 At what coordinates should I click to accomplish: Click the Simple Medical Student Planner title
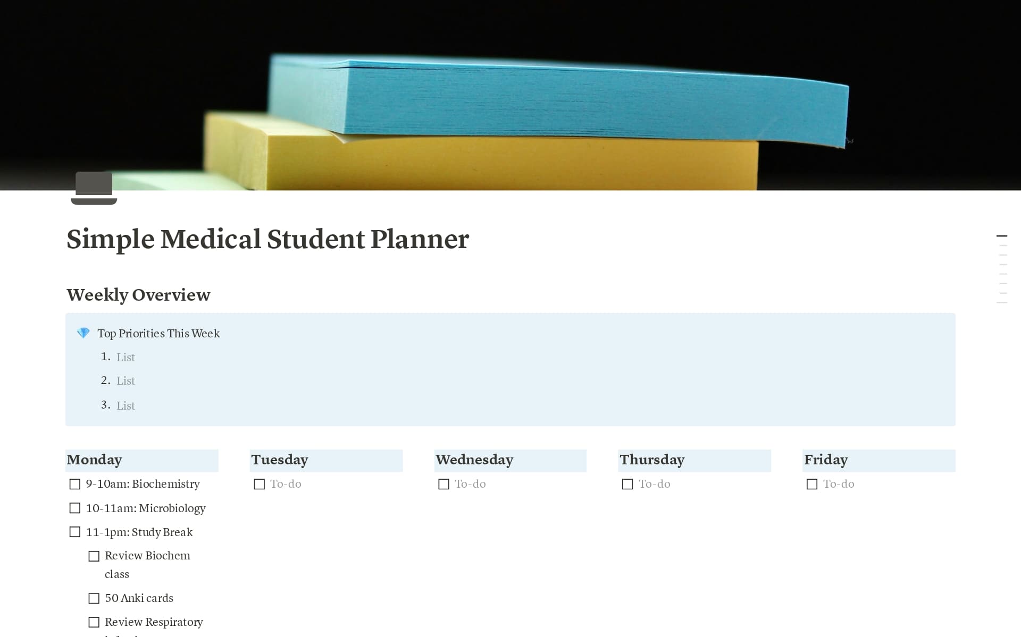tap(267, 239)
